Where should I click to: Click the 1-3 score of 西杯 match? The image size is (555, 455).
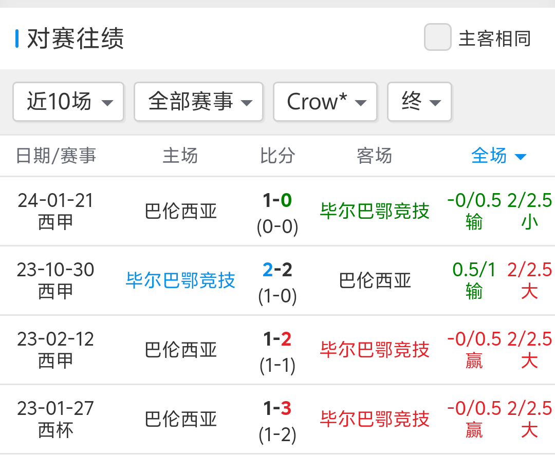click(x=277, y=408)
